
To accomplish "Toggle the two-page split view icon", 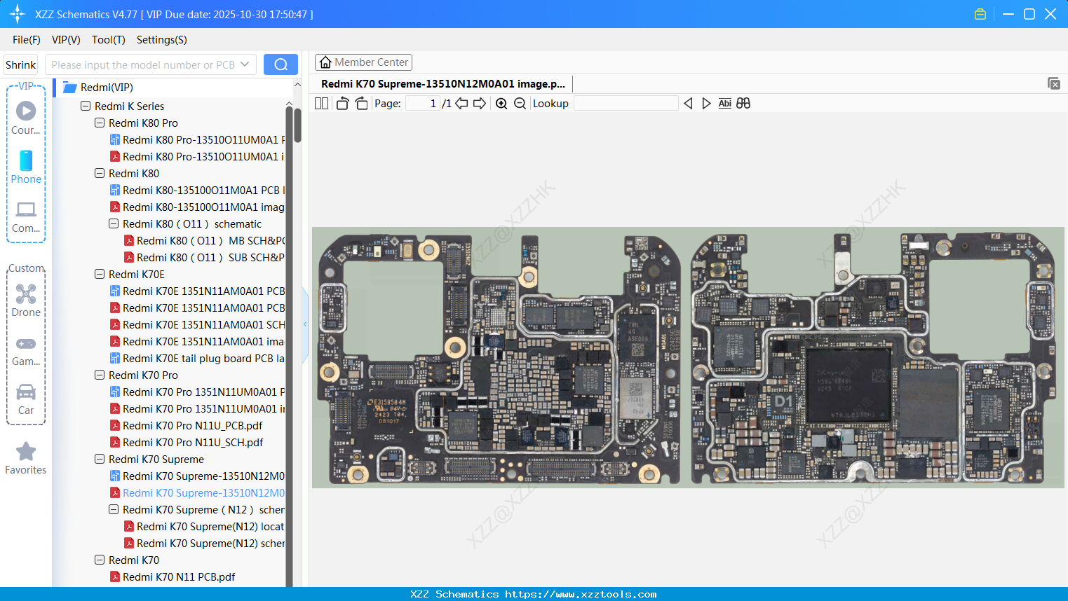I will pos(322,104).
